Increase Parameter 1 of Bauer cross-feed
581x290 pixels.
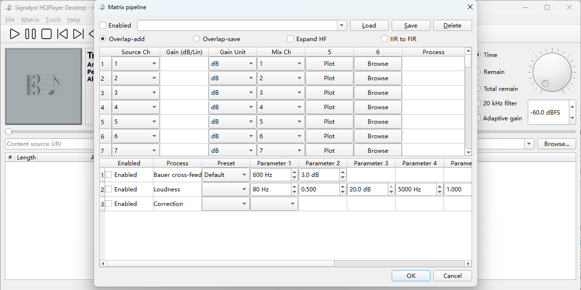pyautogui.click(x=294, y=172)
